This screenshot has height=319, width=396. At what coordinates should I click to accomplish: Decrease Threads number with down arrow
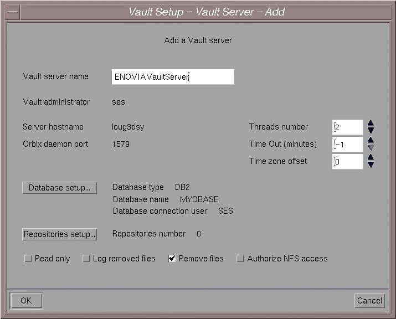coord(371,131)
